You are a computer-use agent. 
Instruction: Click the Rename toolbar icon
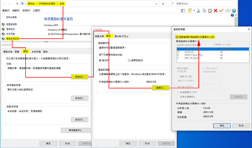coord(227,11)
